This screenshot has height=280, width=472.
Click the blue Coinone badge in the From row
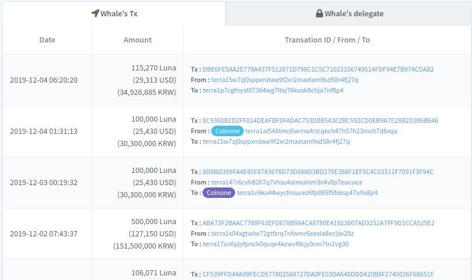[228, 131]
